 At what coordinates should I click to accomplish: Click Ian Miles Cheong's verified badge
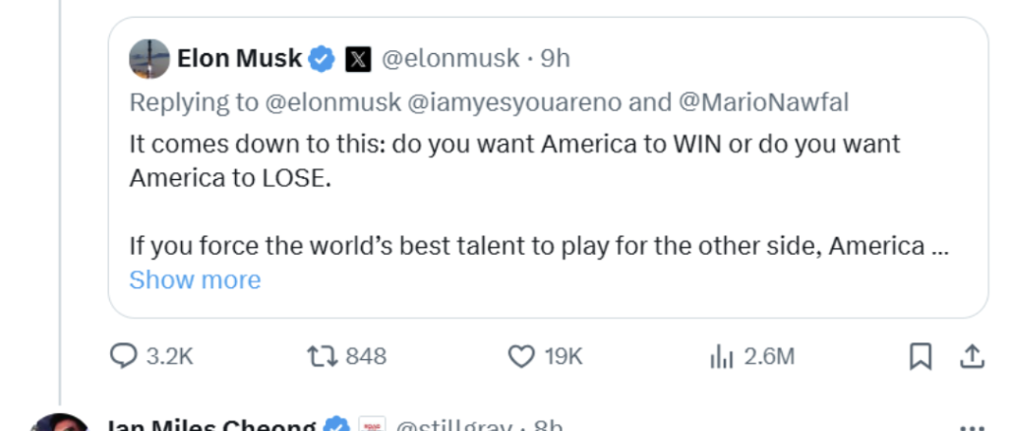coord(337,425)
